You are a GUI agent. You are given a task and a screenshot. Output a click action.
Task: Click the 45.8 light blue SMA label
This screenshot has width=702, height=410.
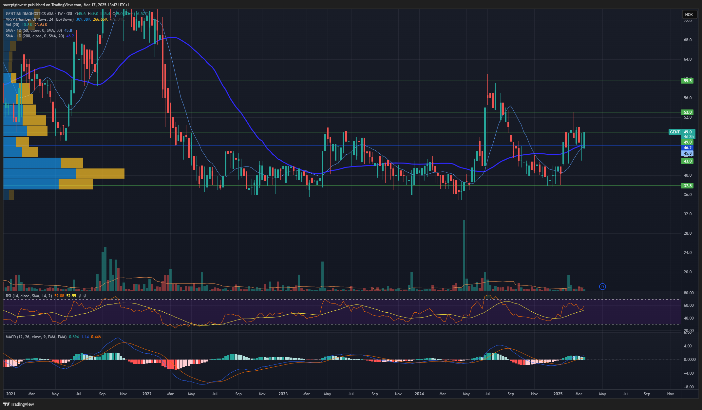click(x=688, y=153)
